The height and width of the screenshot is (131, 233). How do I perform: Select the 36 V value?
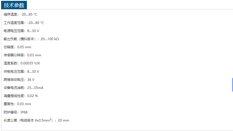coord(31,80)
